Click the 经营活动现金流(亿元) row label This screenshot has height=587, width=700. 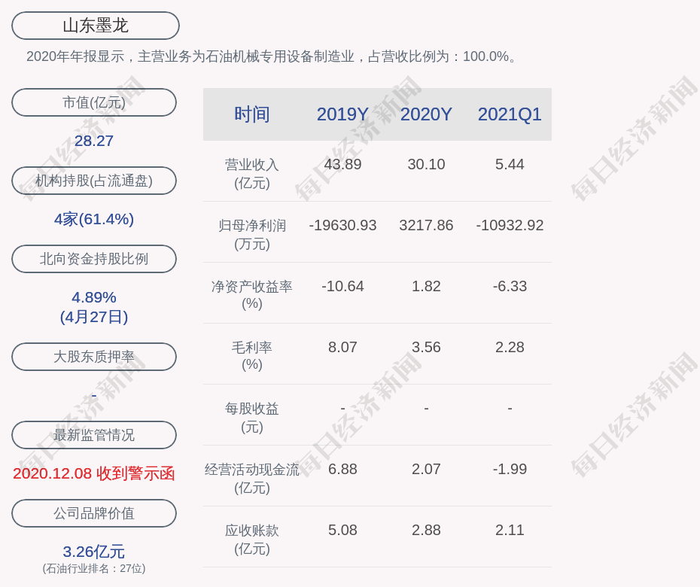tap(252, 479)
